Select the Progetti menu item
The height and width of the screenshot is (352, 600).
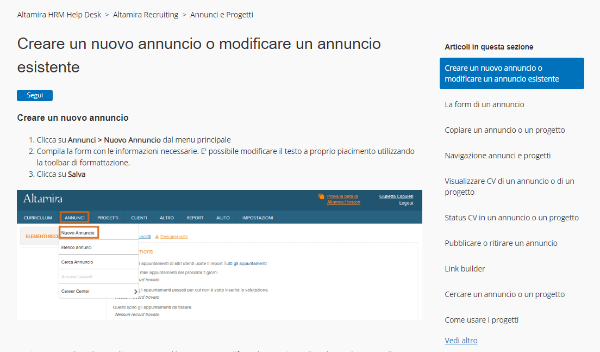click(x=108, y=217)
